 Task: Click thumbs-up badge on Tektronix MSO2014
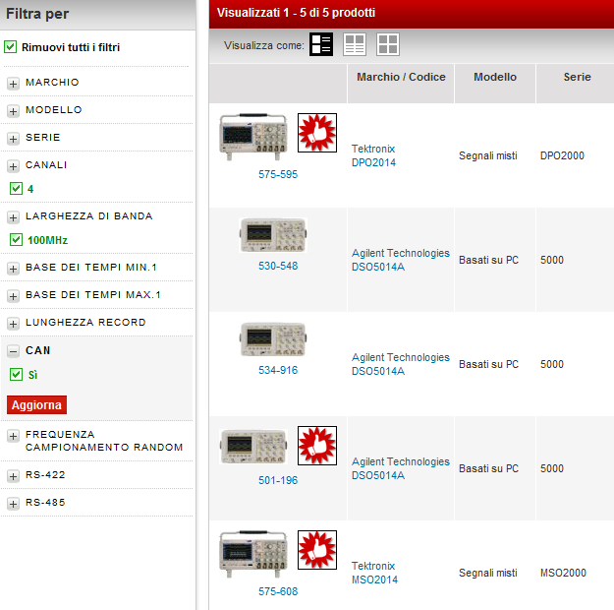click(x=316, y=550)
